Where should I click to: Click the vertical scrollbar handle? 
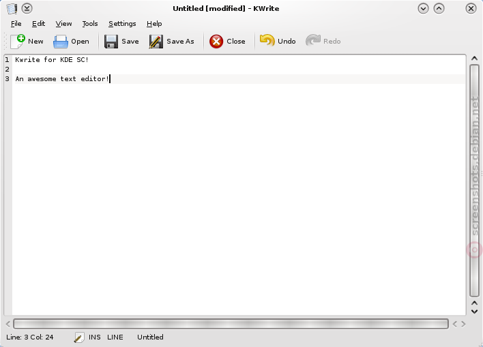[474, 181]
